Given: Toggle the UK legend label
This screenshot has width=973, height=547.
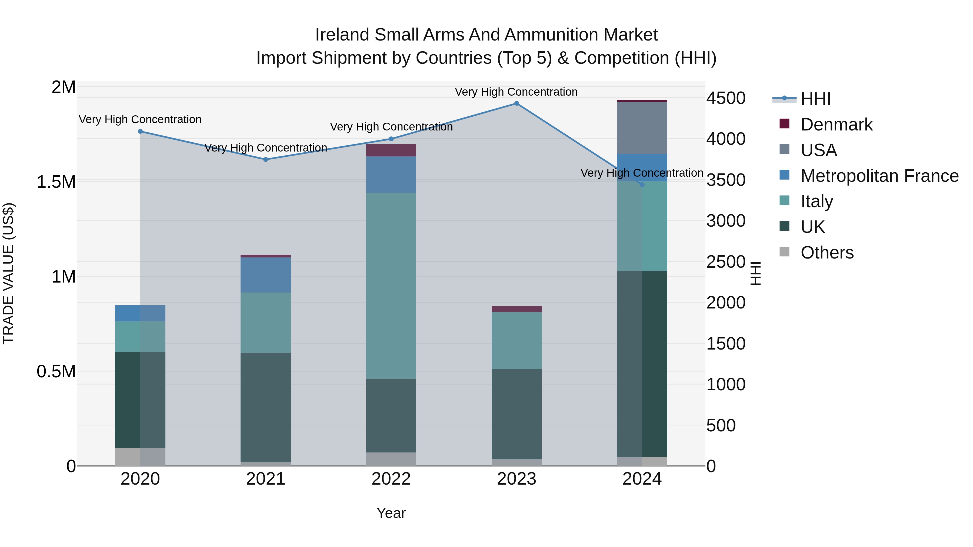Looking at the screenshot, I should tap(813, 227).
